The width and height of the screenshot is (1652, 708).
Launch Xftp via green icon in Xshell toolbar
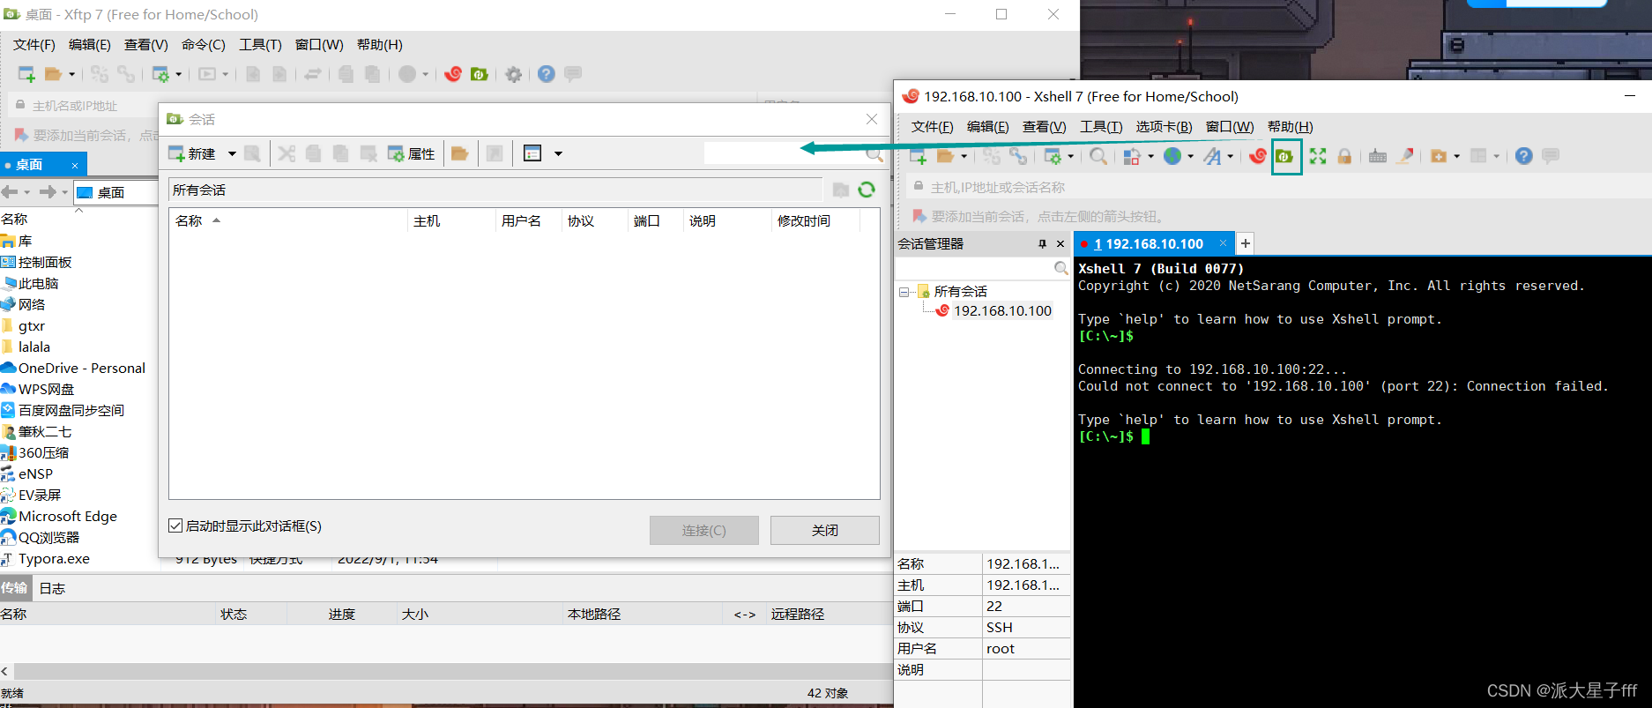(1285, 156)
